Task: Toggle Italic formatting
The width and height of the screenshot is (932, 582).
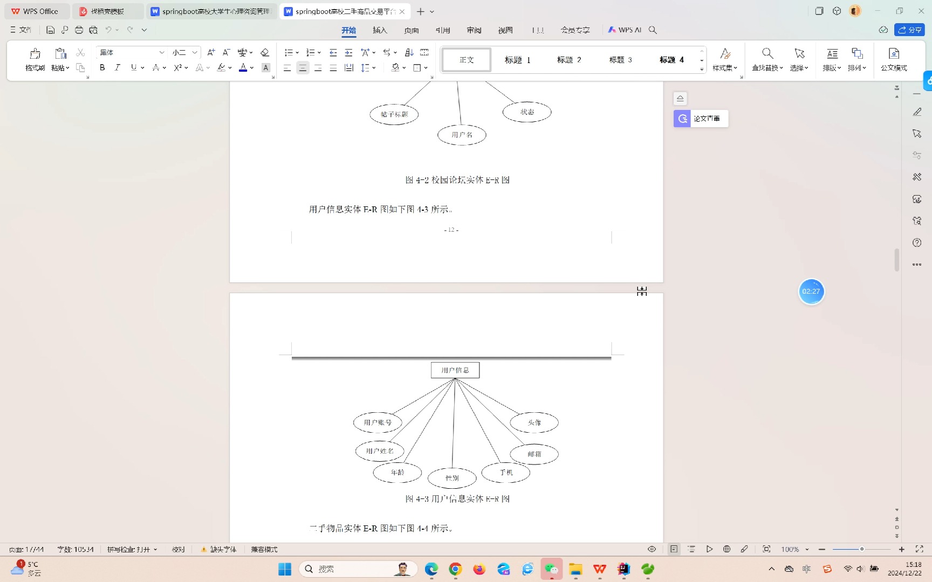Action: click(x=117, y=67)
